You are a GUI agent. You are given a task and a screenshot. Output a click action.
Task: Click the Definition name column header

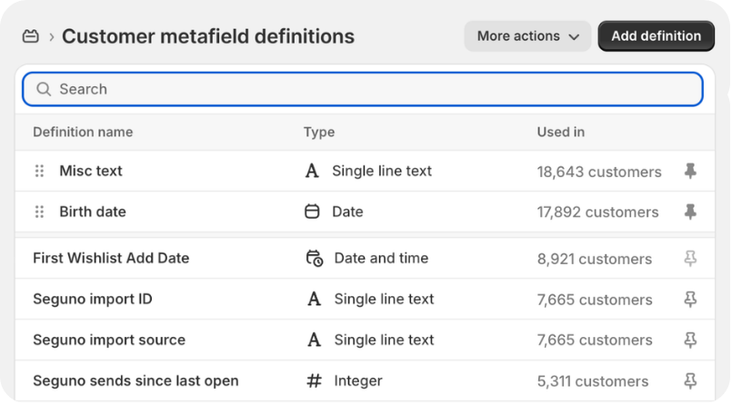(x=83, y=133)
